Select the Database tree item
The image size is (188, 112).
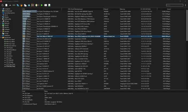tap(7, 35)
